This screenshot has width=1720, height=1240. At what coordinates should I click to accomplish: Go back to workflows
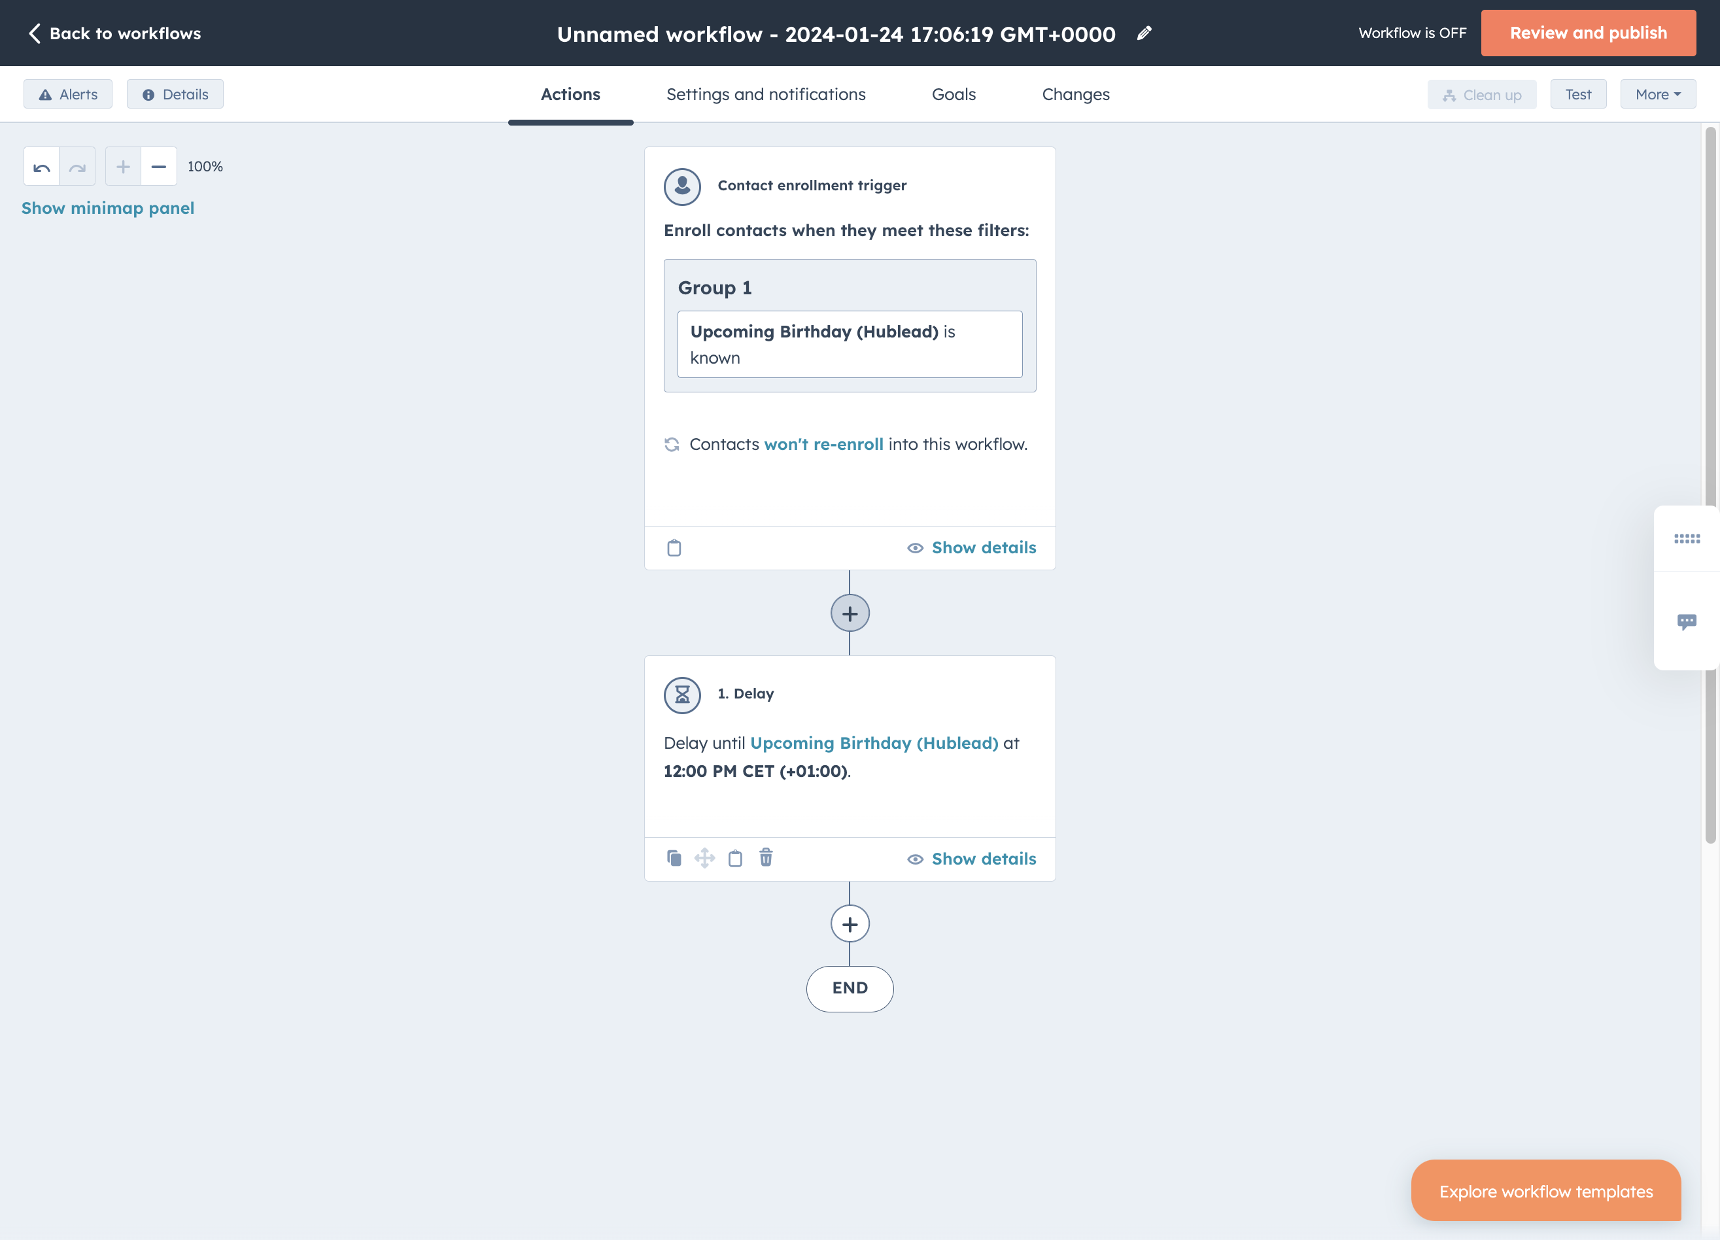(114, 33)
